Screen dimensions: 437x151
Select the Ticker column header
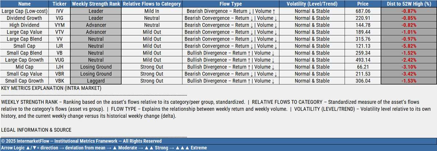coord(59,4)
